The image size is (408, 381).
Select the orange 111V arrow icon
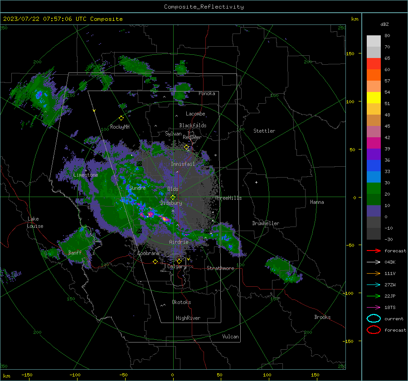coord(374,273)
